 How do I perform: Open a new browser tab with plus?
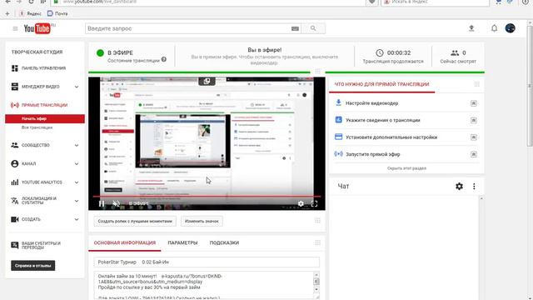(7, 13)
